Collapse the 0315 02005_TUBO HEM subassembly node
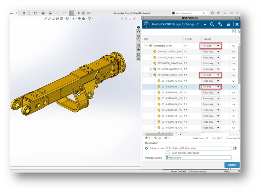The width and height of the screenshot is (261, 193). 150,75
